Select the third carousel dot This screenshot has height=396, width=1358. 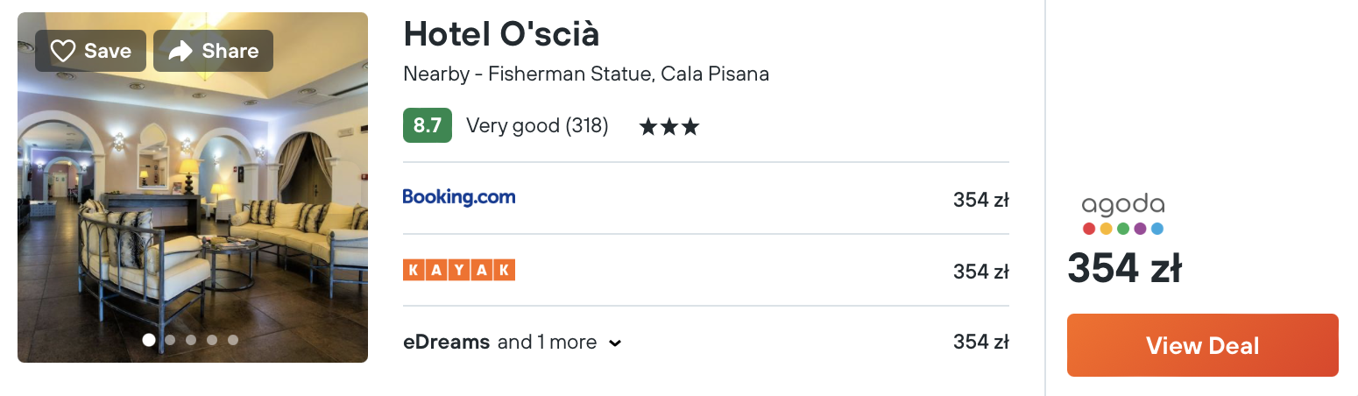point(191,340)
